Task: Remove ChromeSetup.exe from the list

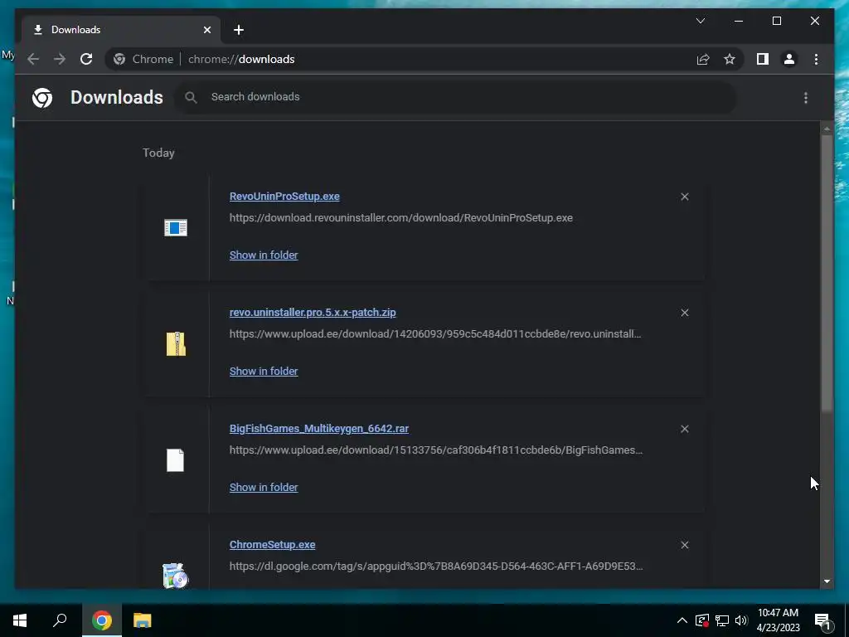Action: coord(684,545)
